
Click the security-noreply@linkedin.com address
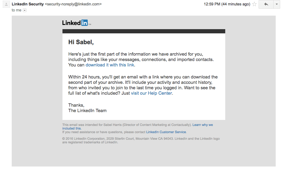pos(73,4)
